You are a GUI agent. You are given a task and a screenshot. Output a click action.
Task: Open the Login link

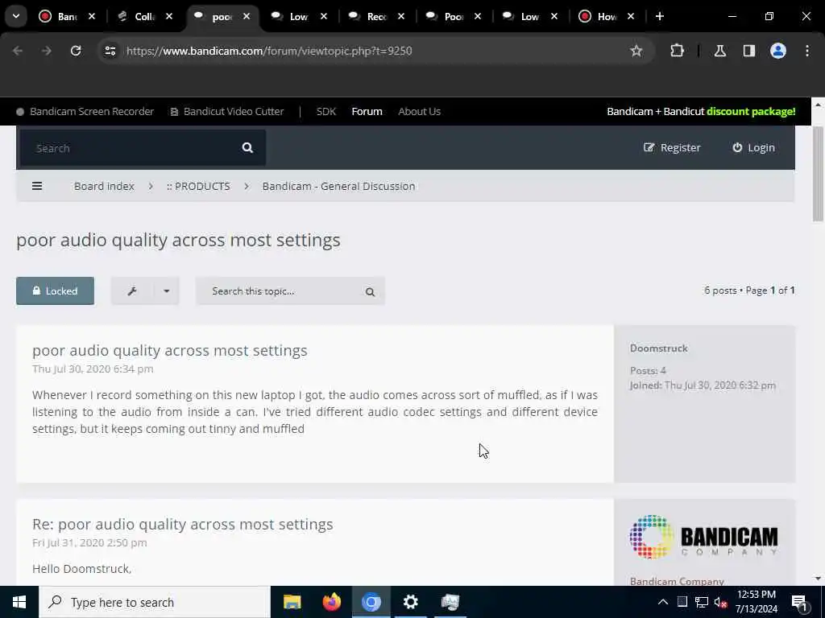[x=753, y=148]
